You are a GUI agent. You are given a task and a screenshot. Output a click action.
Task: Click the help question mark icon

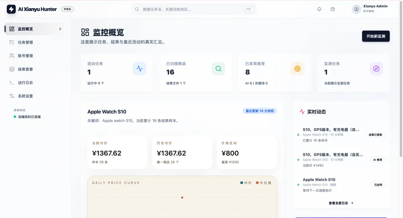333,9
